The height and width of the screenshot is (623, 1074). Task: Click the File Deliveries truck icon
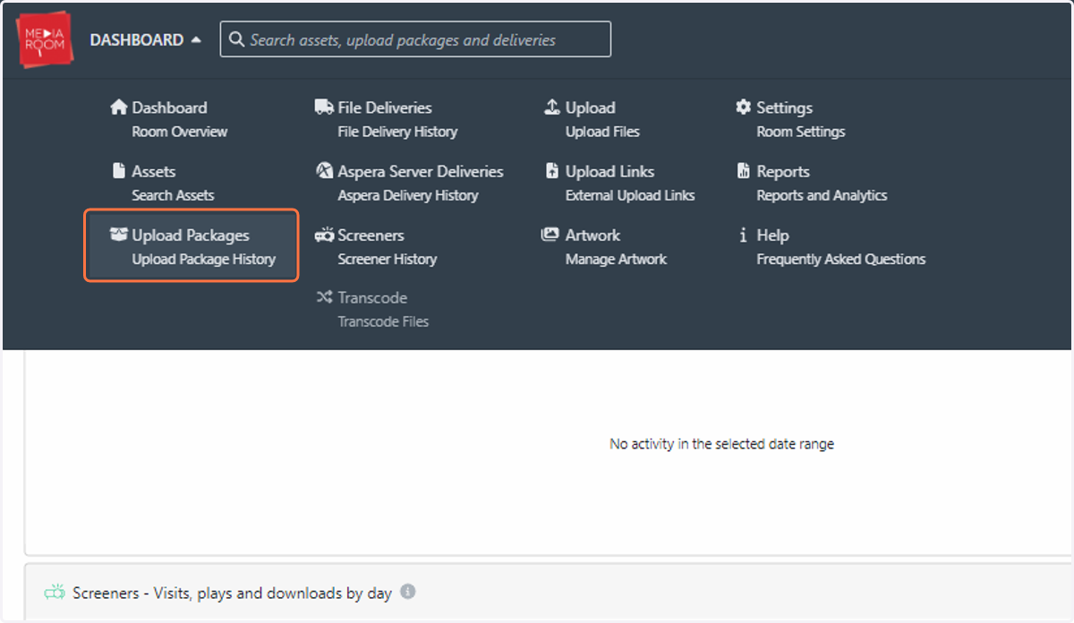324,107
